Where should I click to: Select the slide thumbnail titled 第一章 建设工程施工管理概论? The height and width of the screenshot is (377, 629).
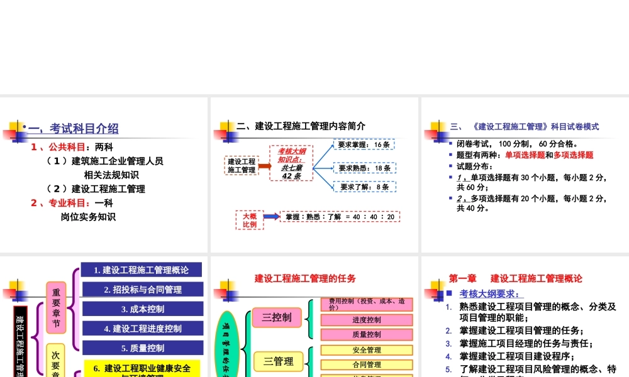525,317
